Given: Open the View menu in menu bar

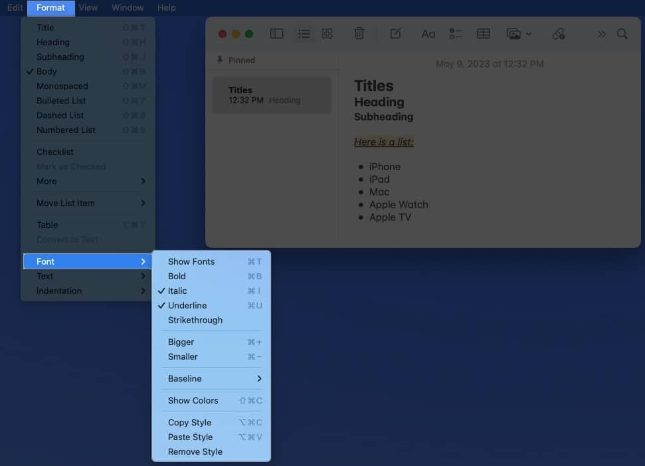Looking at the screenshot, I should 88,8.
